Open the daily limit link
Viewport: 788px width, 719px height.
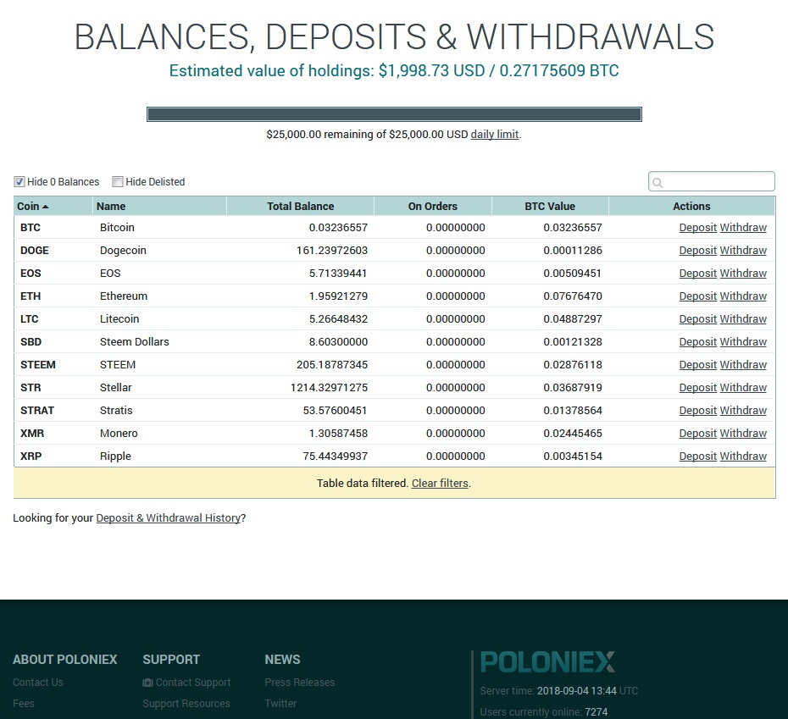click(x=495, y=134)
